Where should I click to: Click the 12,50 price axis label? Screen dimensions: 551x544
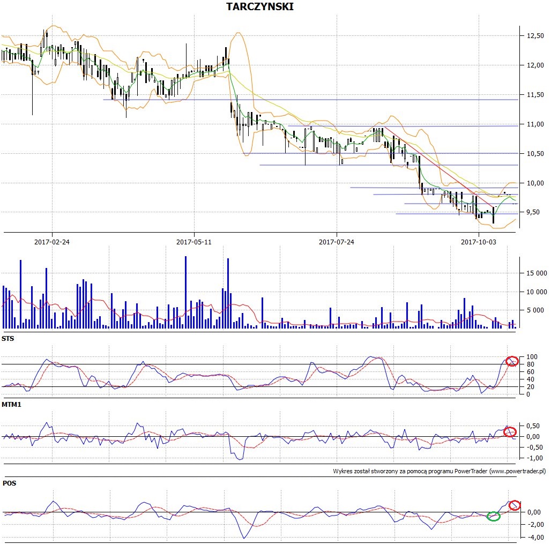point(535,35)
